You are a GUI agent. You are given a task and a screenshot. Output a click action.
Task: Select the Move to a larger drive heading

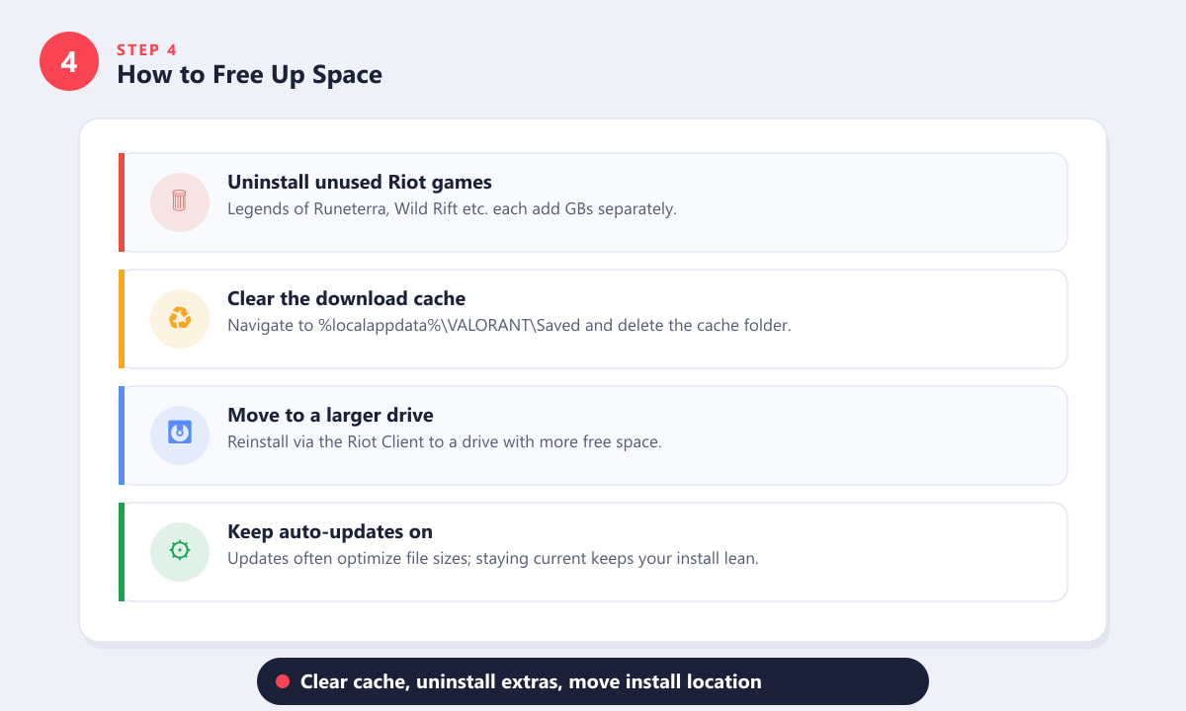330,416
